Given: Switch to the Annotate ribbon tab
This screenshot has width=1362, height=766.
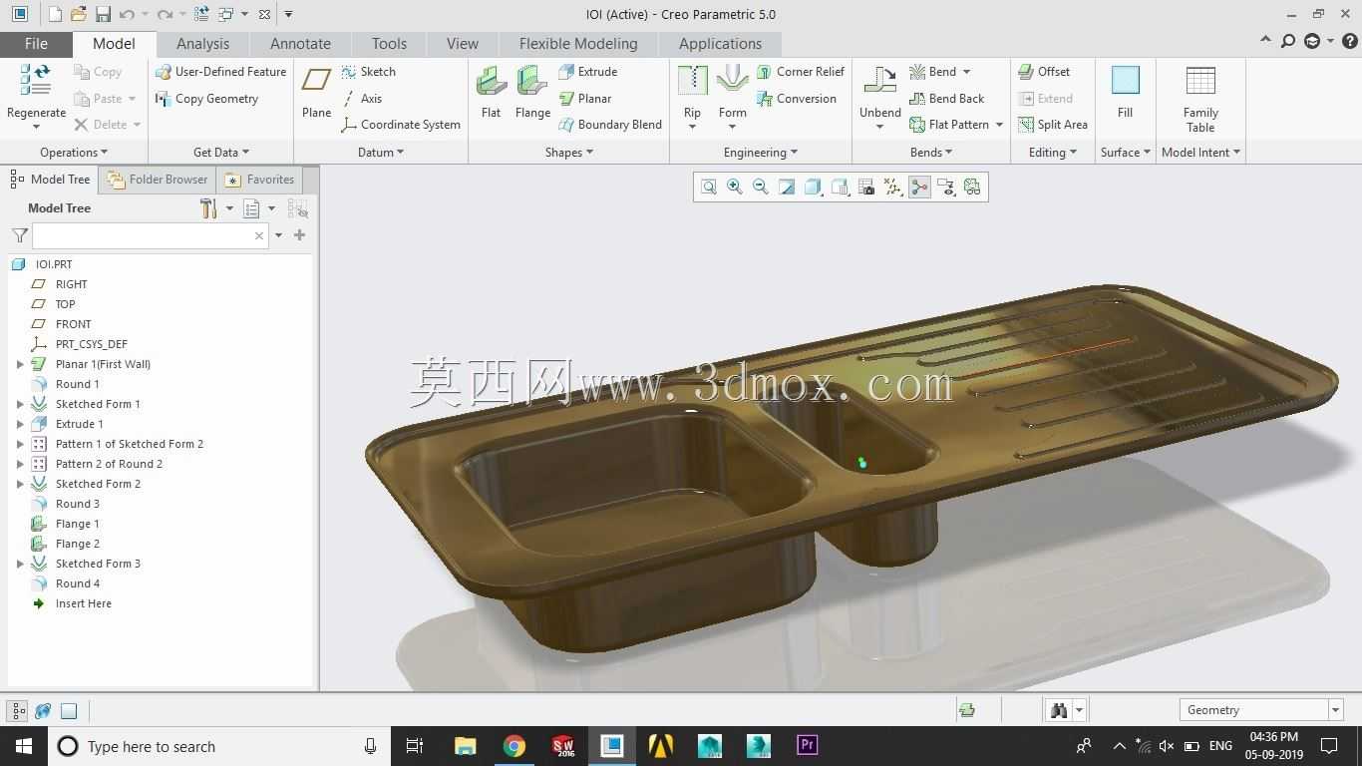Looking at the screenshot, I should (x=300, y=44).
